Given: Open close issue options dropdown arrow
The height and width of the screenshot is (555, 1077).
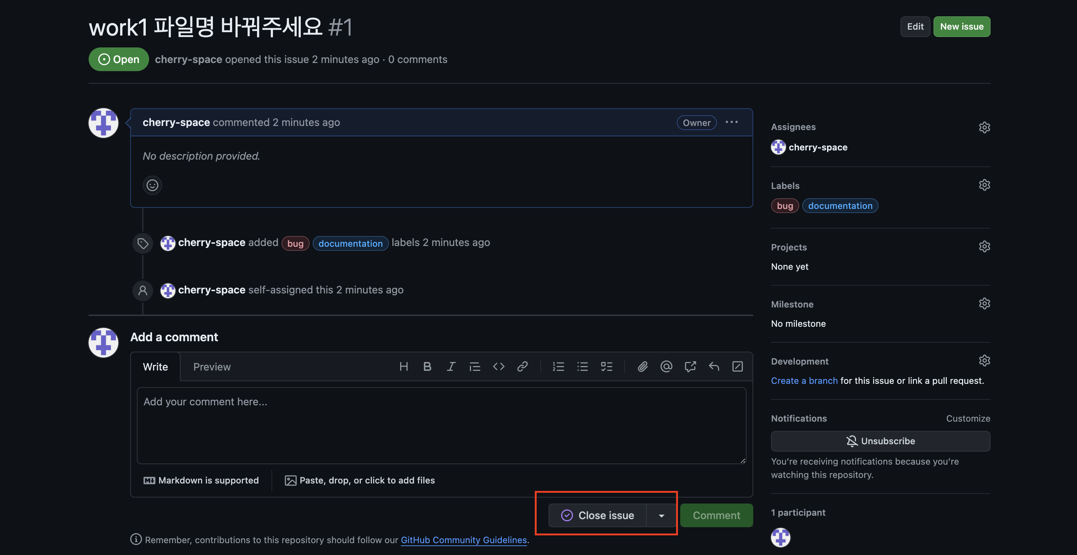Looking at the screenshot, I should (x=661, y=516).
